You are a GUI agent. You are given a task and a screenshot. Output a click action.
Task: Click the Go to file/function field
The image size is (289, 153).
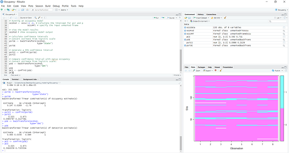[41, 10]
